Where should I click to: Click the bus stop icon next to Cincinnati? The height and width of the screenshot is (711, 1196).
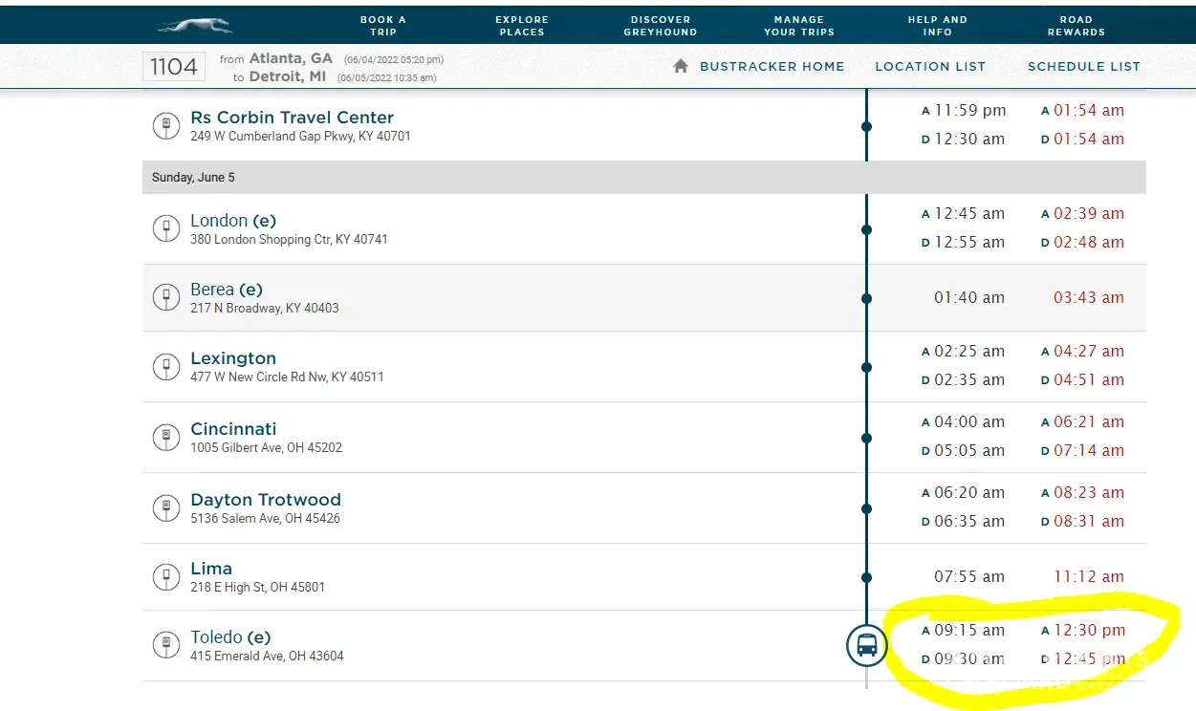[166, 438]
